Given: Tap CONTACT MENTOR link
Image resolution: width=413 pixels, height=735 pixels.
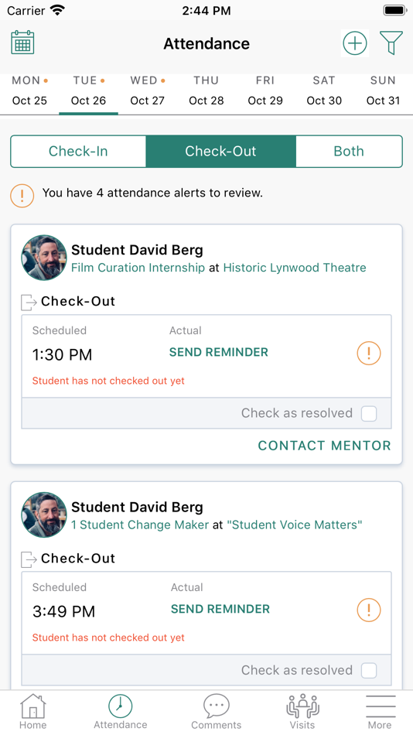Looking at the screenshot, I should (x=324, y=446).
